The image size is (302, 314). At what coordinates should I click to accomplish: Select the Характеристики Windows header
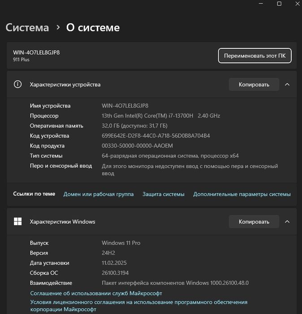click(x=152, y=222)
